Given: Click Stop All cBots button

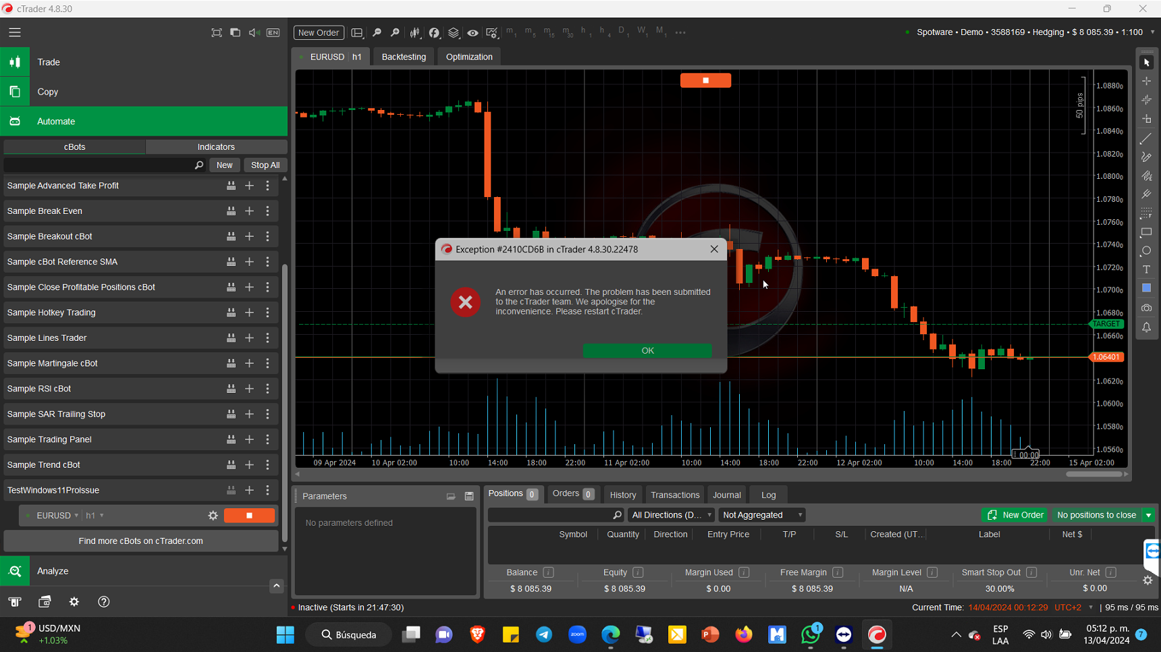Looking at the screenshot, I should (265, 165).
